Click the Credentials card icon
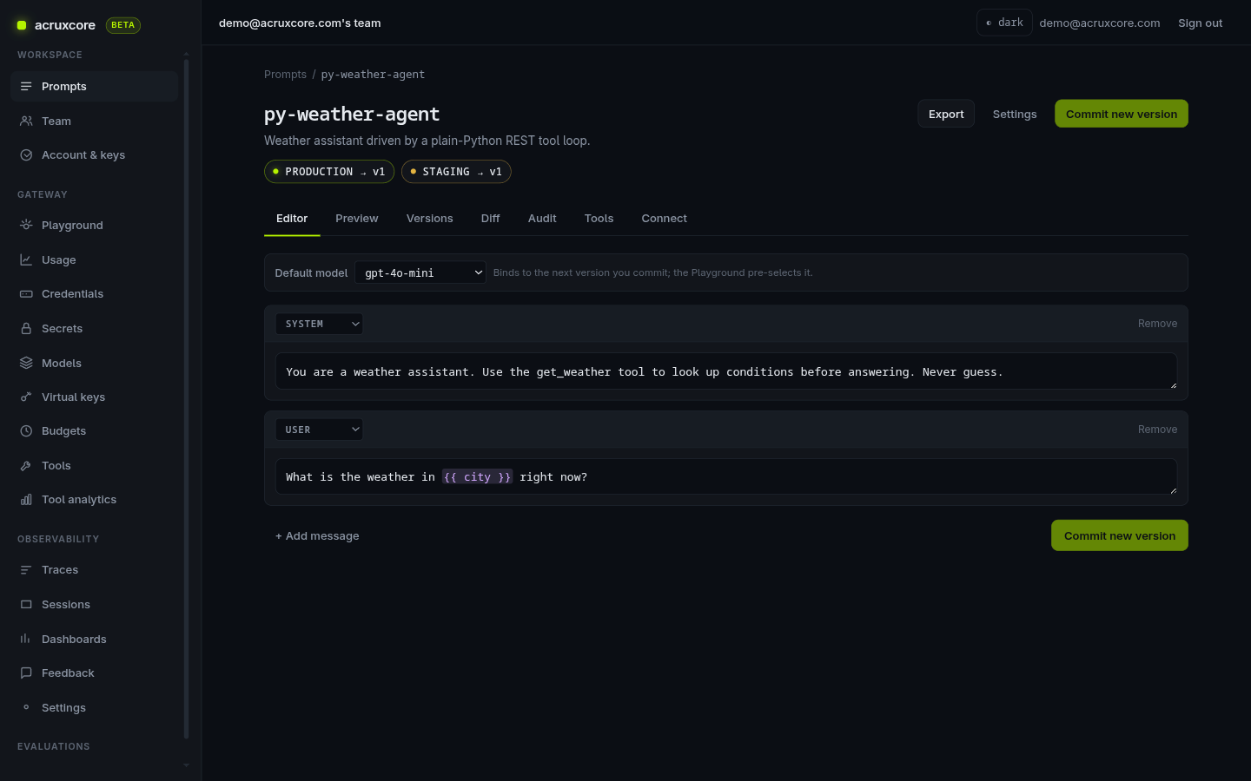This screenshot has height=781, width=1251. (26, 293)
